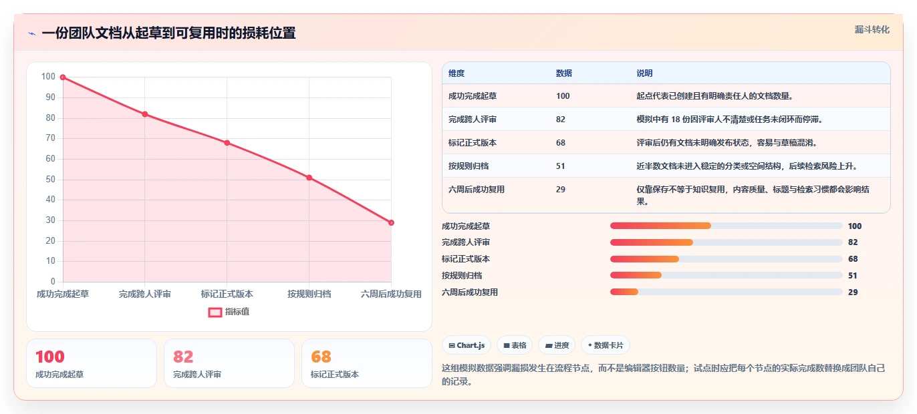Select the 成功完成起草 cell in the table

[473, 96]
